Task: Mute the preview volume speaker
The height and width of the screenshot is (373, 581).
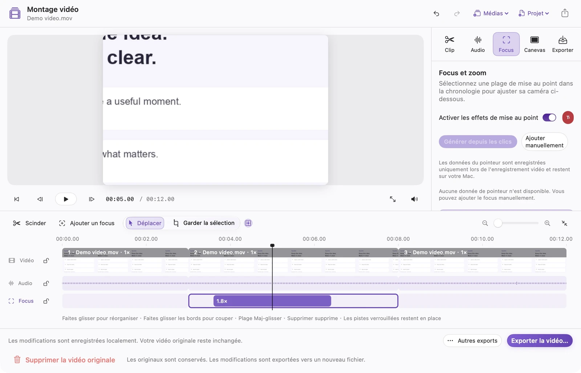Action: pyautogui.click(x=414, y=199)
